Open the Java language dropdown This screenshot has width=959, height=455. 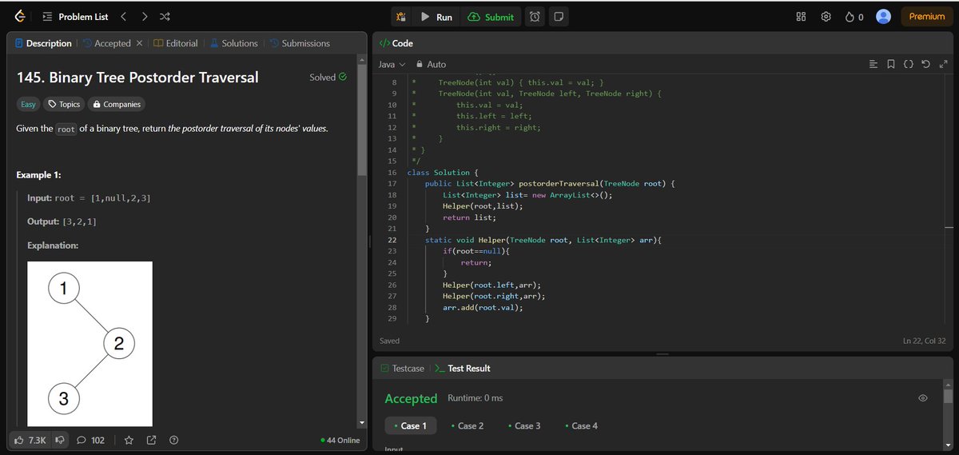click(x=392, y=64)
